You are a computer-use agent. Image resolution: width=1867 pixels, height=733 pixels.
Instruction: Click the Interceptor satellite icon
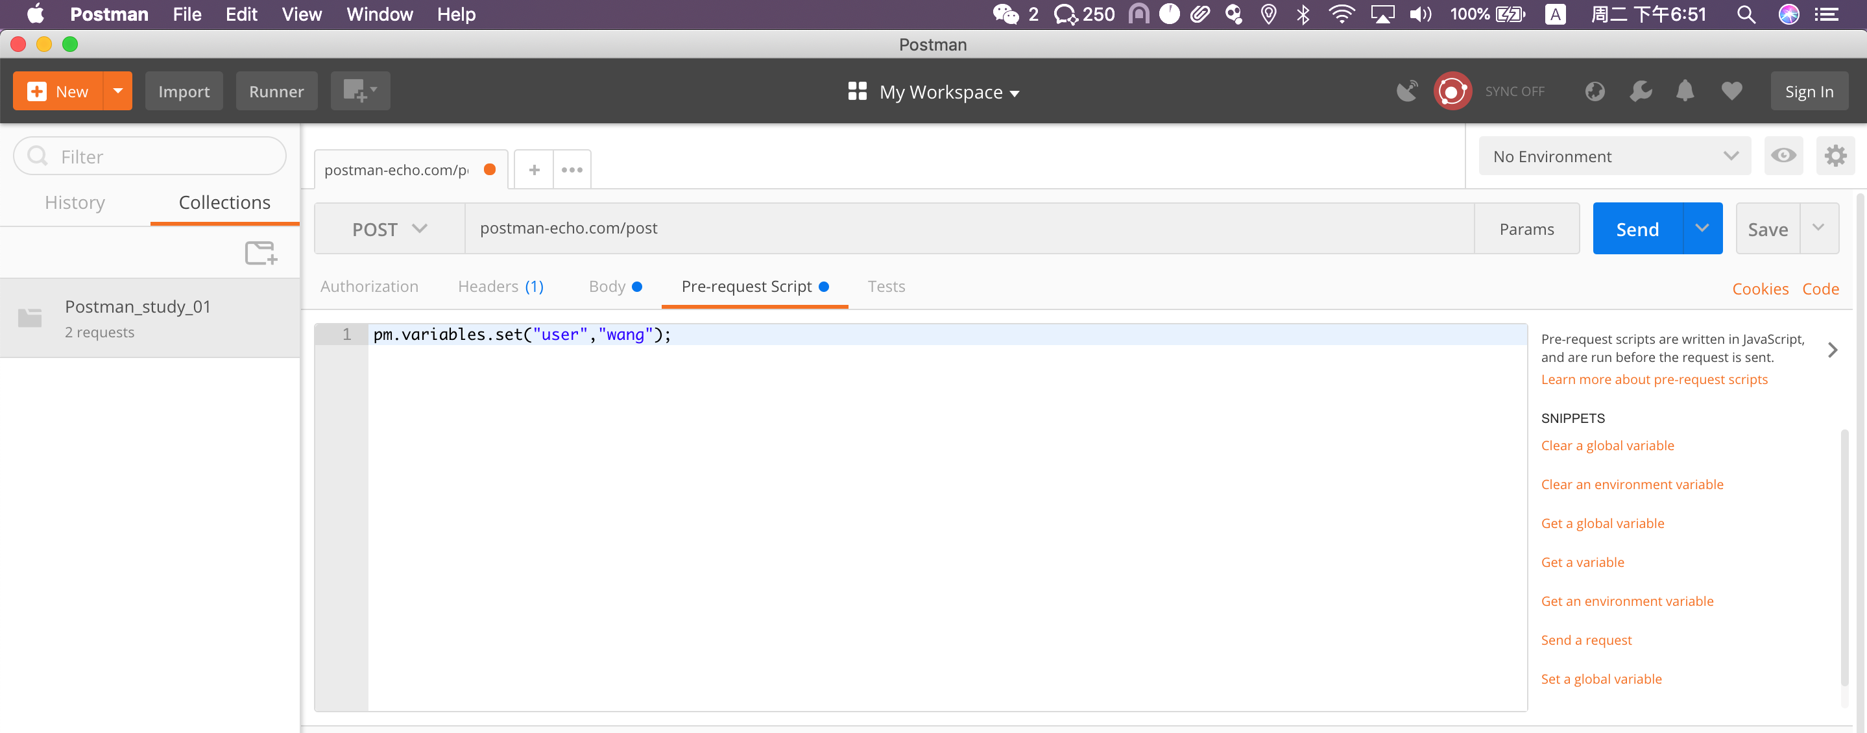[x=1408, y=91]
